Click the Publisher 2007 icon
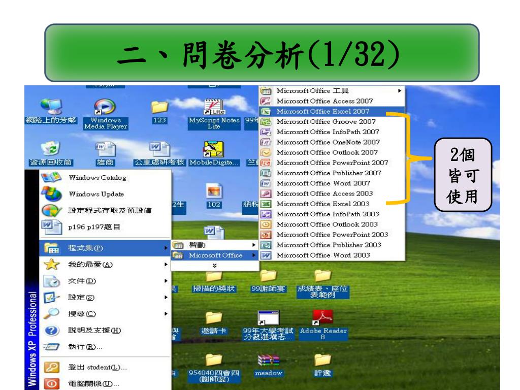This screenshot has height=390, width=520. tap(266, 173)
